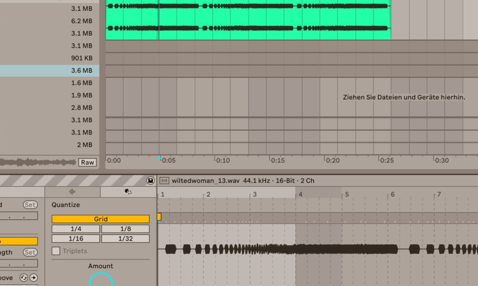Viewport: 478px width, 286px height.
Task: Click the length value input field
Action: point(19,264)
